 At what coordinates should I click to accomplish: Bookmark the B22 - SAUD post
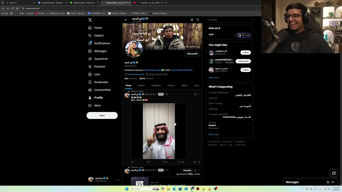coord(195,162)
